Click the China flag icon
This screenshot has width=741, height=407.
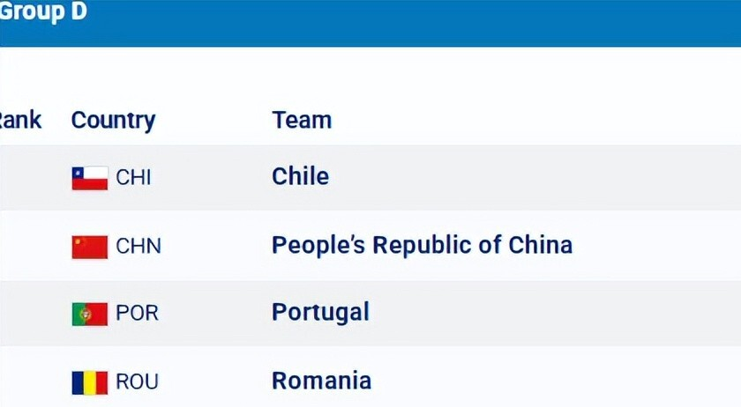click(x=89, y=246)
